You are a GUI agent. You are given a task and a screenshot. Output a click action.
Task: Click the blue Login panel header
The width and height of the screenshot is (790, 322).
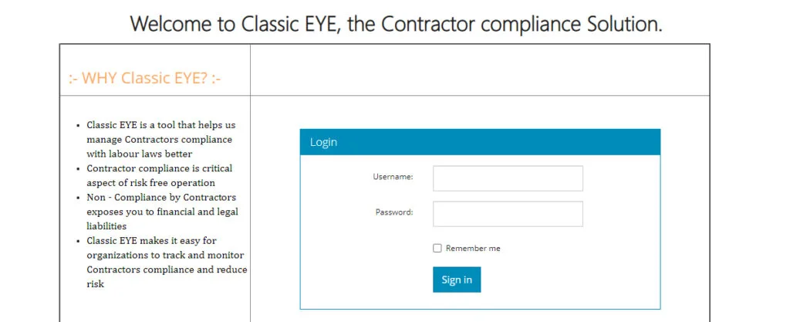[480, 142]
